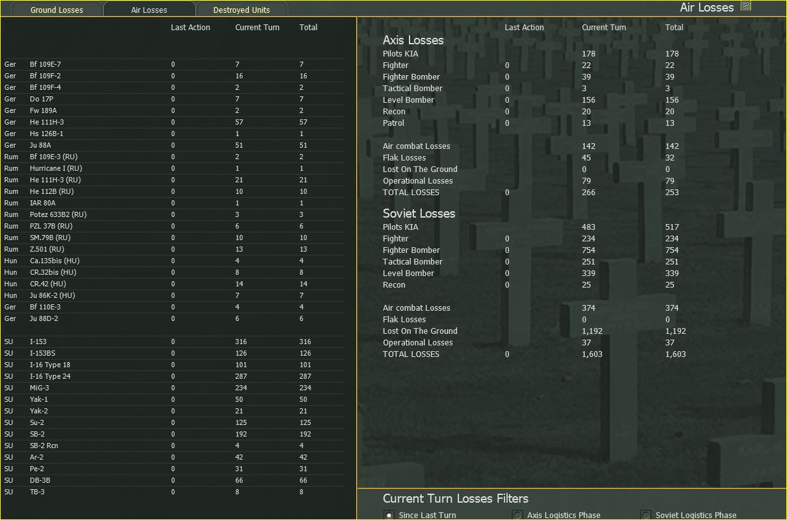
Task: Click the Yak-1 row
Action: point(173,399)
